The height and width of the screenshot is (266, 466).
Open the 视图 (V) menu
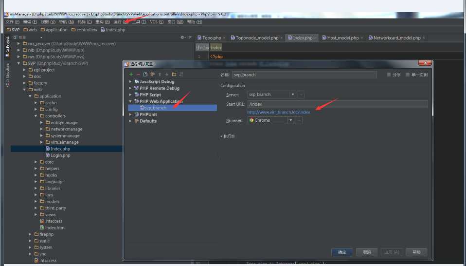pos(48,22)
